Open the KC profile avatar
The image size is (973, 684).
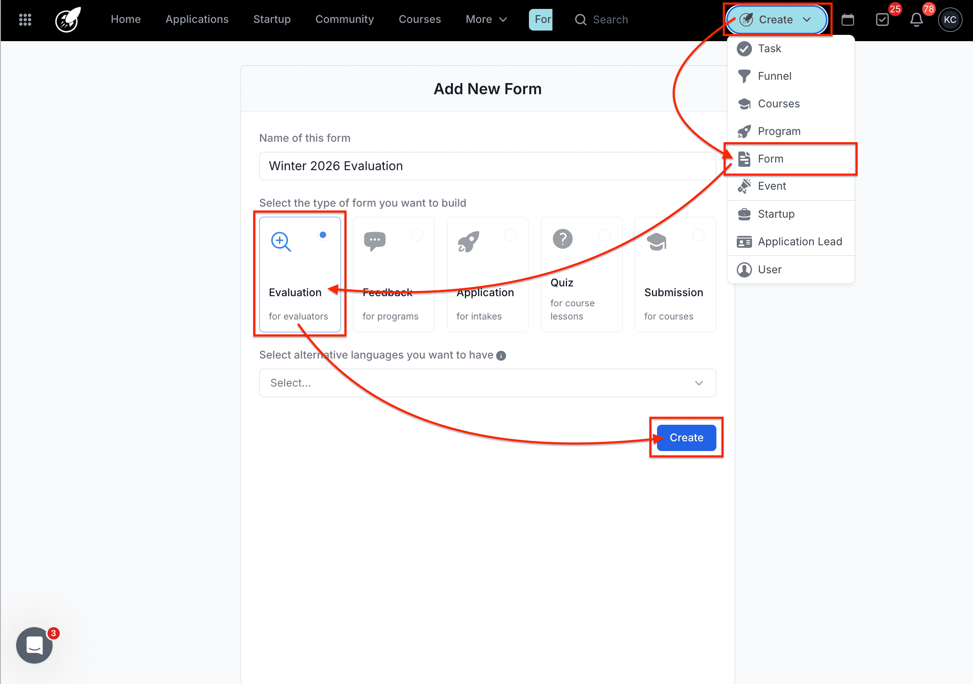point(950,19)
